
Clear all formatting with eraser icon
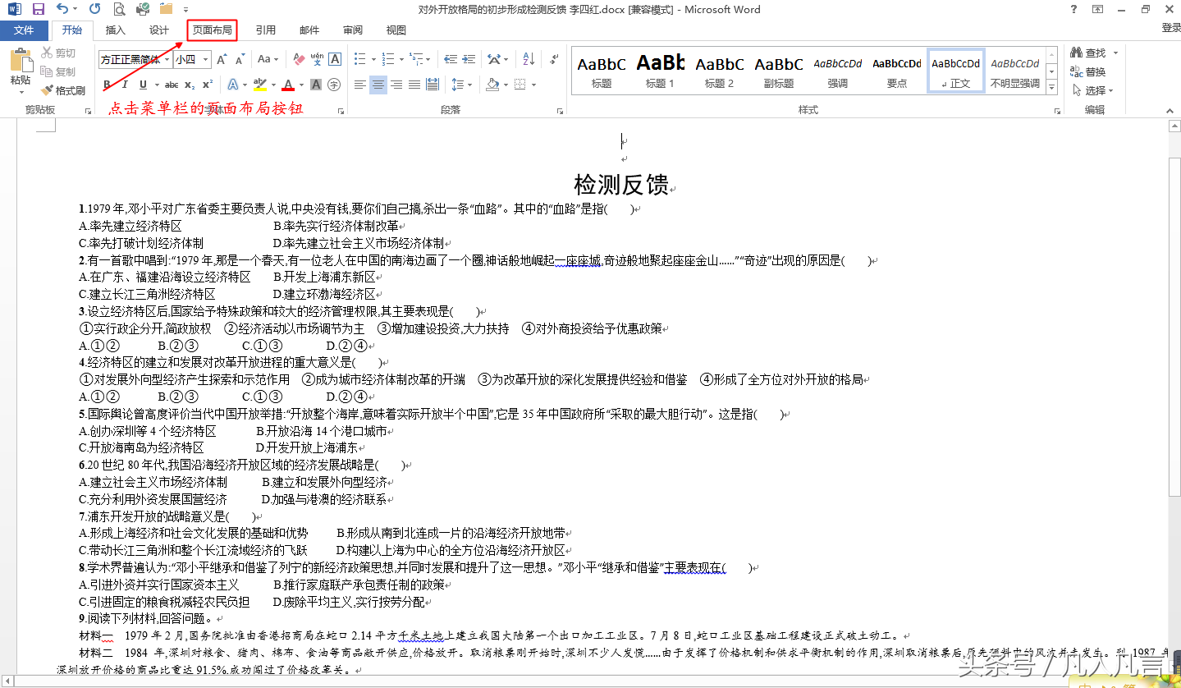point(299,59)
